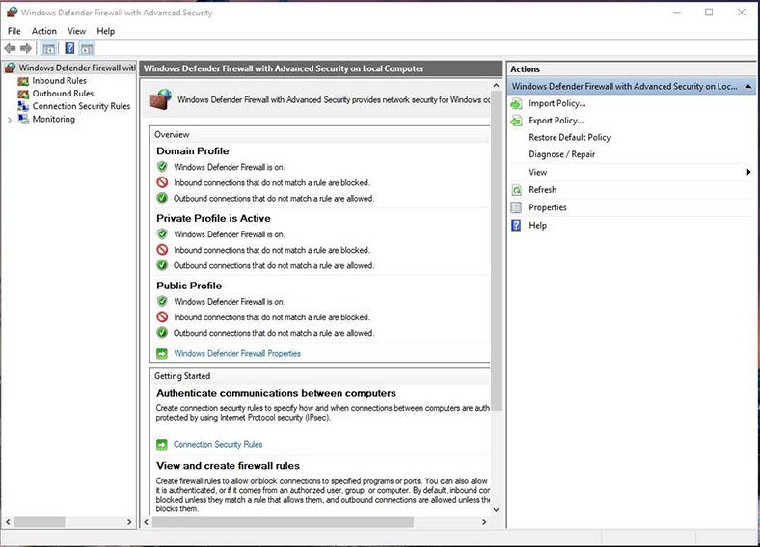Maximize the firewall window
This screenshot has height=547, width=760.
pyautogui.click(x=709, y=13)
